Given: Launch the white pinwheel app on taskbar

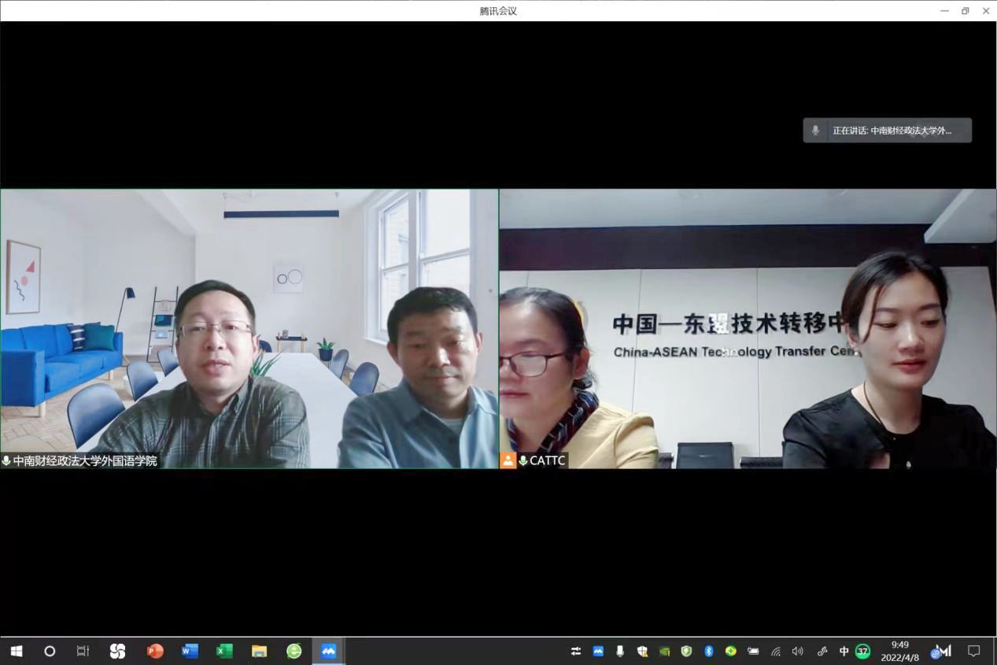Looking at the screenshot, I should pos(117,651).
